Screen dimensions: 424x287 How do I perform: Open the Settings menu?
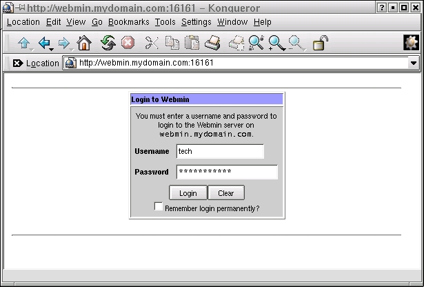click(x=196, y=22)
